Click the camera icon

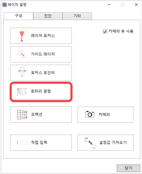tap(90, 114)
